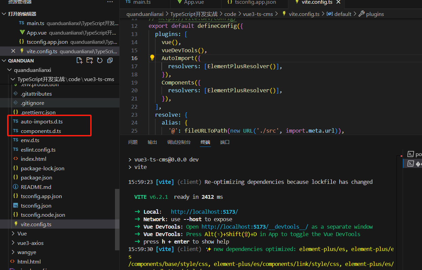Open the 输出 (Output) panel tab
422x270 pixels.
click(152, 142)
